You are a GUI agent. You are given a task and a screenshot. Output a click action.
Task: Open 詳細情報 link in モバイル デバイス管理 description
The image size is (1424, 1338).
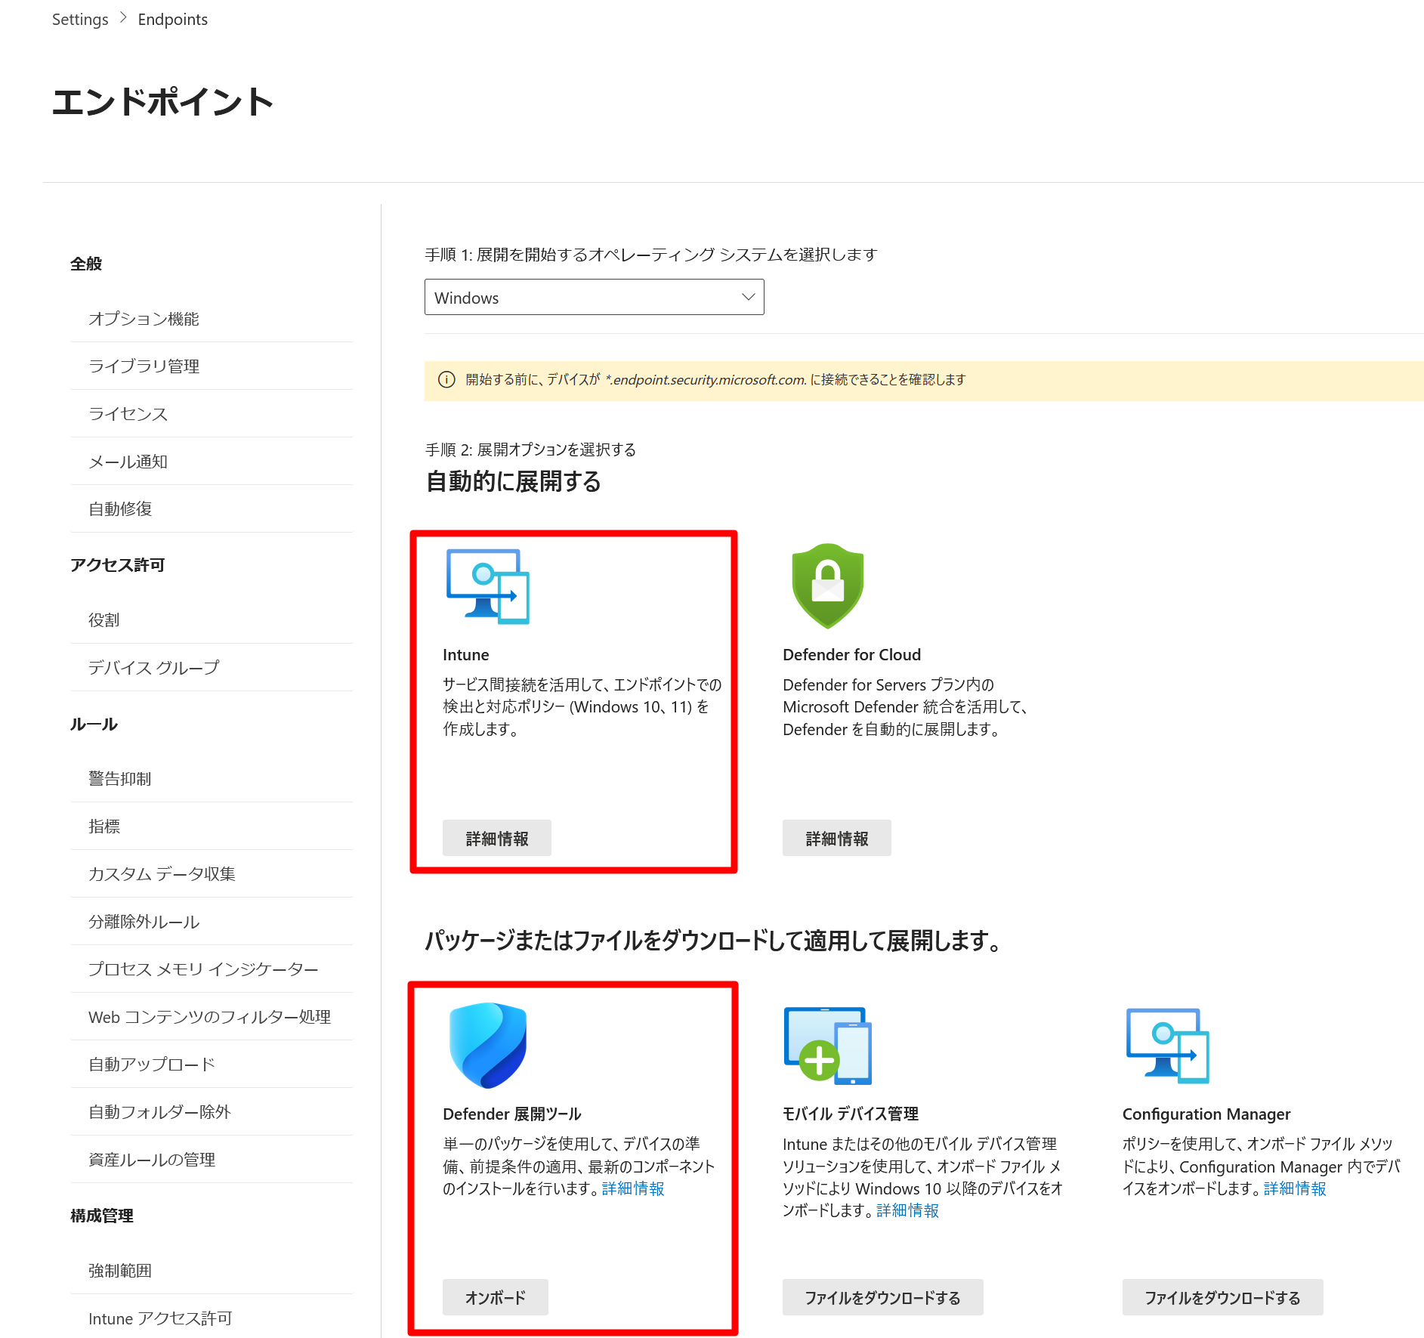(907, 1211)
